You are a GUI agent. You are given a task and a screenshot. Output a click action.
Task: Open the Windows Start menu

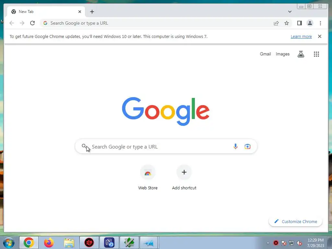(x=9, y=243)
